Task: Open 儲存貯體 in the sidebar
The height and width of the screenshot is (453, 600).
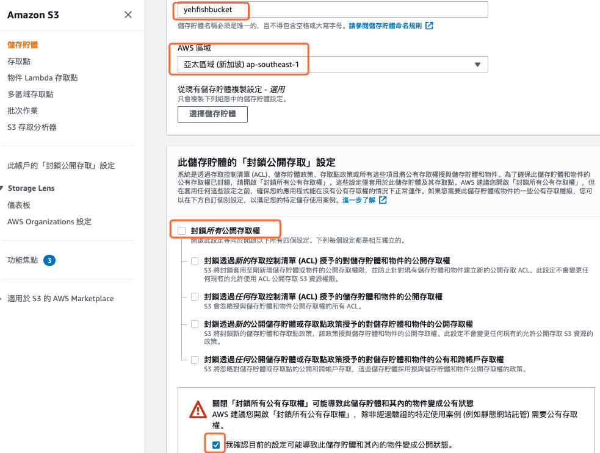Action: coord(23,45)
